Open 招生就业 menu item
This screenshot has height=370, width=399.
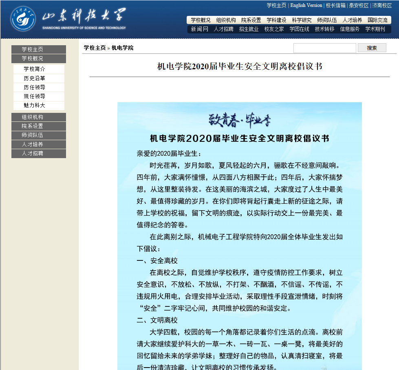249,29
